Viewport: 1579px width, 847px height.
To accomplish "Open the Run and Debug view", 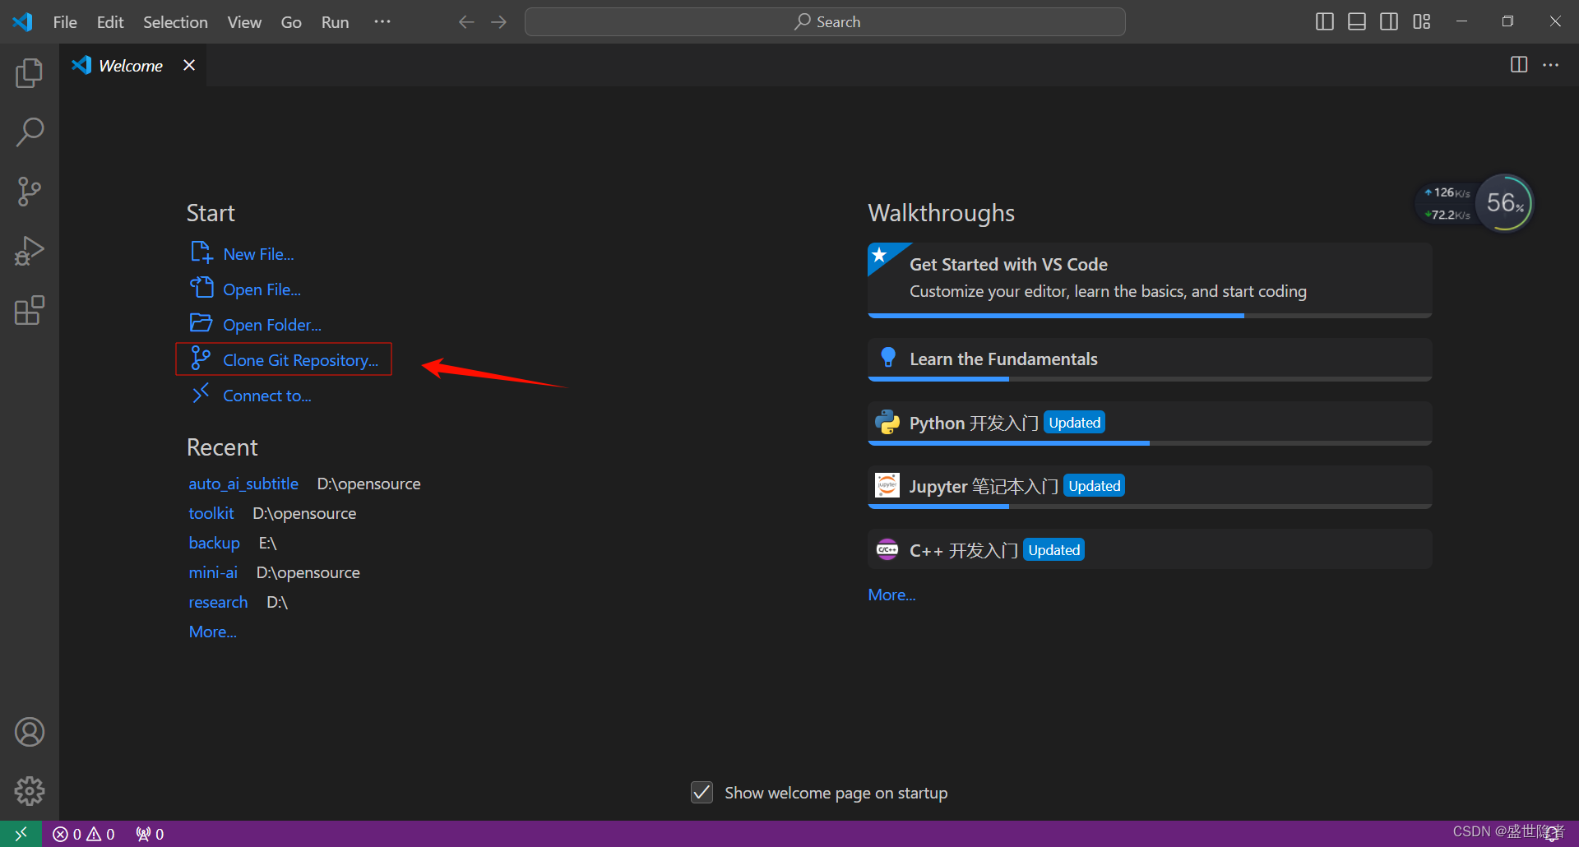I will click(x=30, y=251).
